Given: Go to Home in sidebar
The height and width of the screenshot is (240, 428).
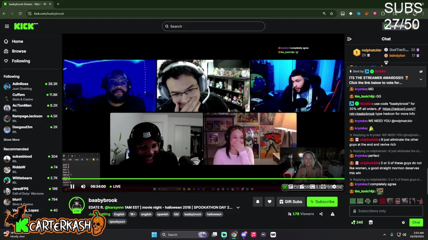Looking at the screenshot, I should [17, 41].
